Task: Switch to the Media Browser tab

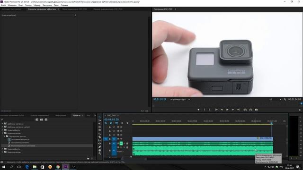Action: click(x=40, y=115)
